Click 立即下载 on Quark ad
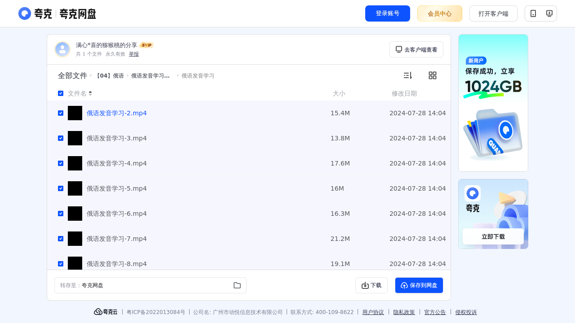The height and width of the screenshot is (323, 575). click(493, 236)
